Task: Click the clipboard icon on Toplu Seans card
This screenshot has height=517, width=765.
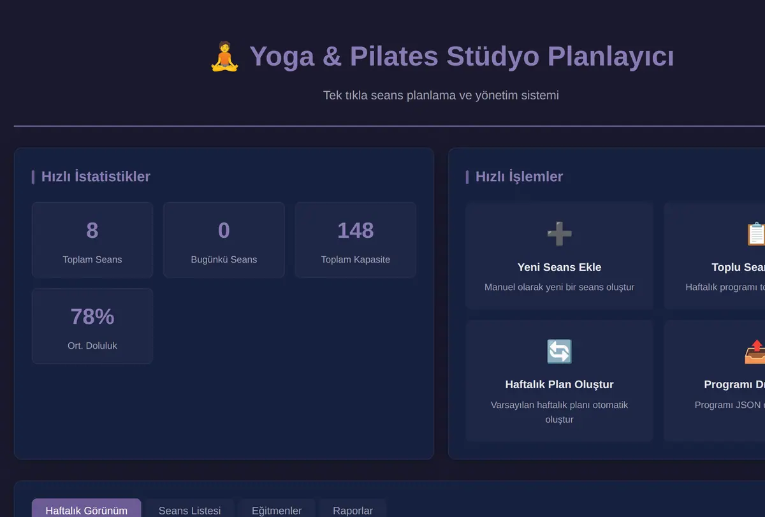Action: click(755, 234)
